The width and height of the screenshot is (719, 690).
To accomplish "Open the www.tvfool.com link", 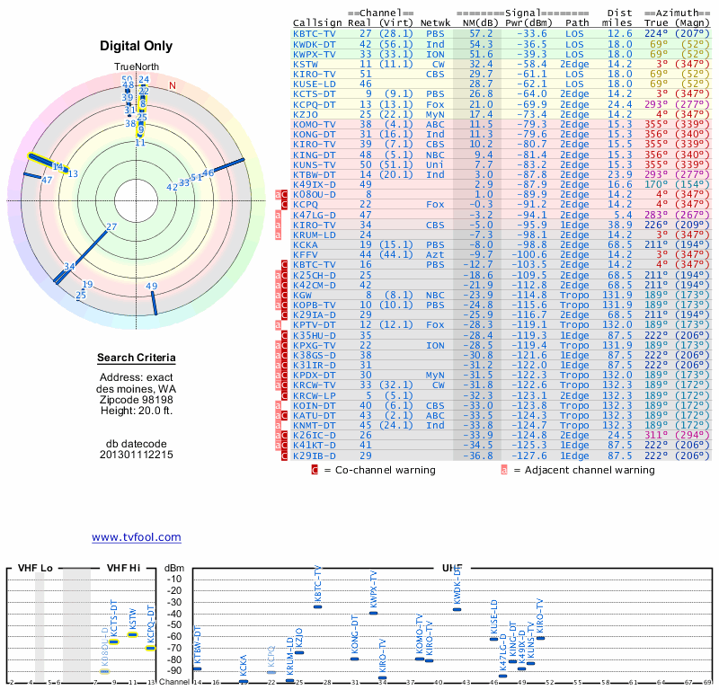I will pyautogui.click(x=136, y=537).
